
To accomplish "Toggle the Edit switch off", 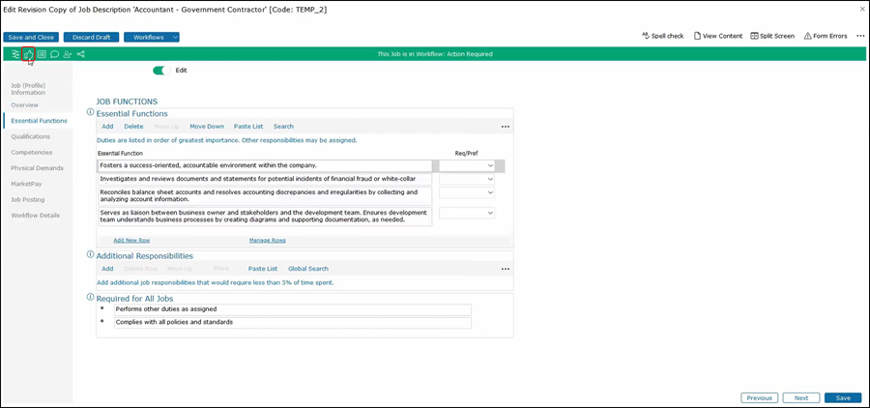I will click(x=162, y=71).
